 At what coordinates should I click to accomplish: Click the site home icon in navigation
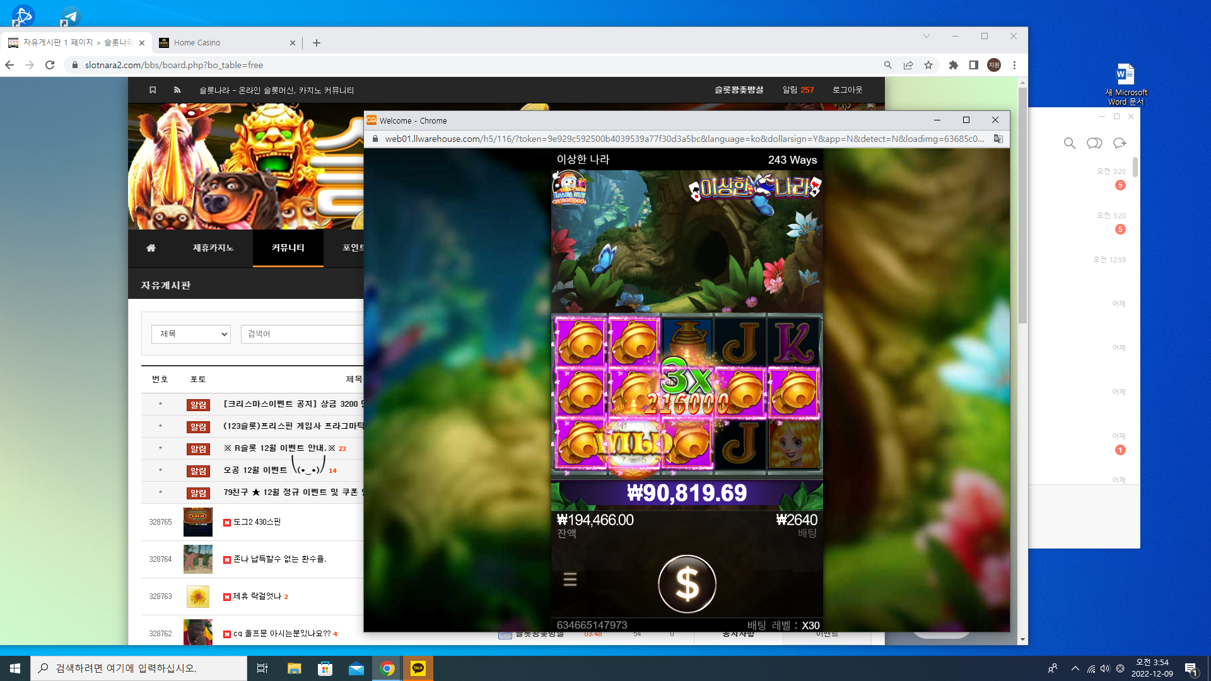[x=151, y=248]
